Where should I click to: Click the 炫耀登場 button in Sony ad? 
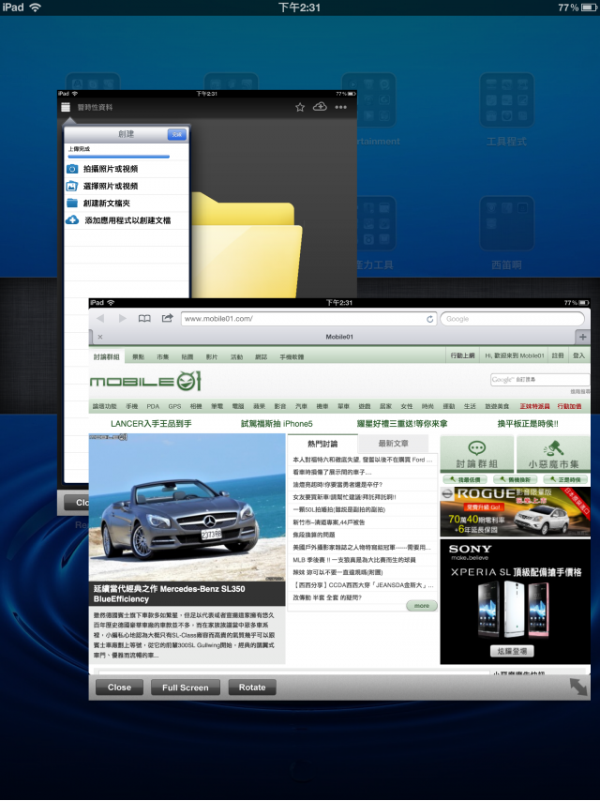(512, 651)
